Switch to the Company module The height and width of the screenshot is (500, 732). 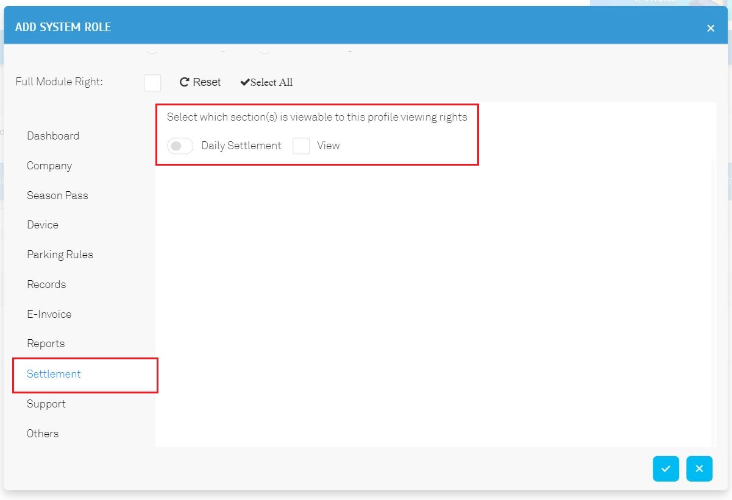click(49, 166)
